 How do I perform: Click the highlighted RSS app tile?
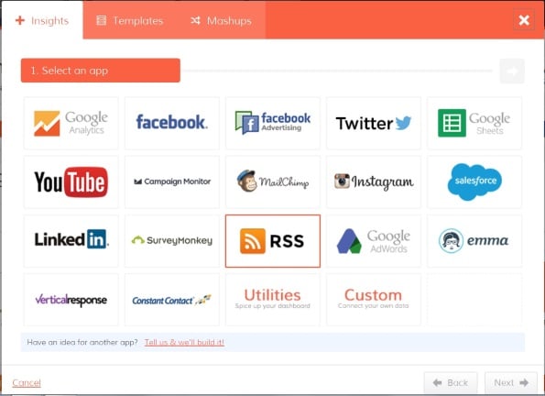(273, 241)
